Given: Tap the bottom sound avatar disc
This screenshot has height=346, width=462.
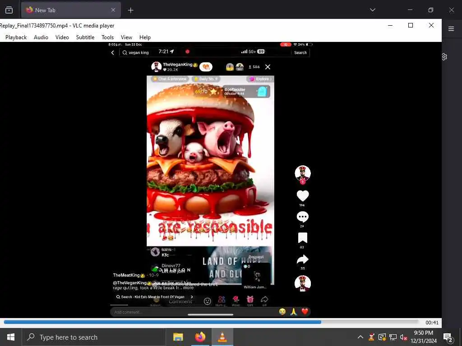Looking at the screenshot, I should pyautogui.click(x=303, y=283).
